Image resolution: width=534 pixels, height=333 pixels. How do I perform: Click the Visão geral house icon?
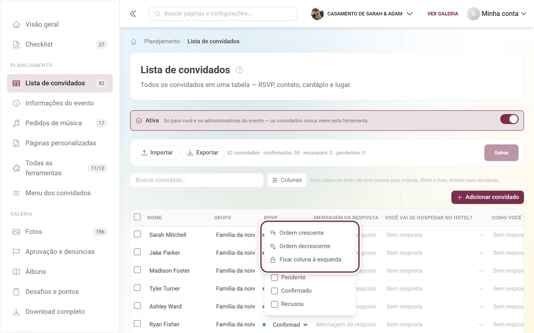[16, 24]
